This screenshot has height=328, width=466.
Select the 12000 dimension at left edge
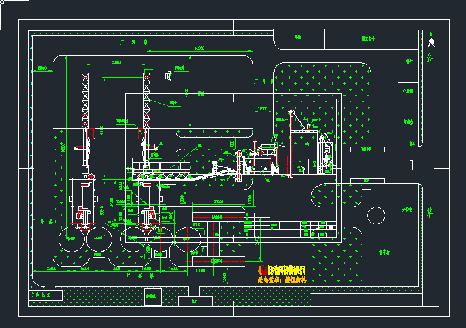[x=42, y=67]
